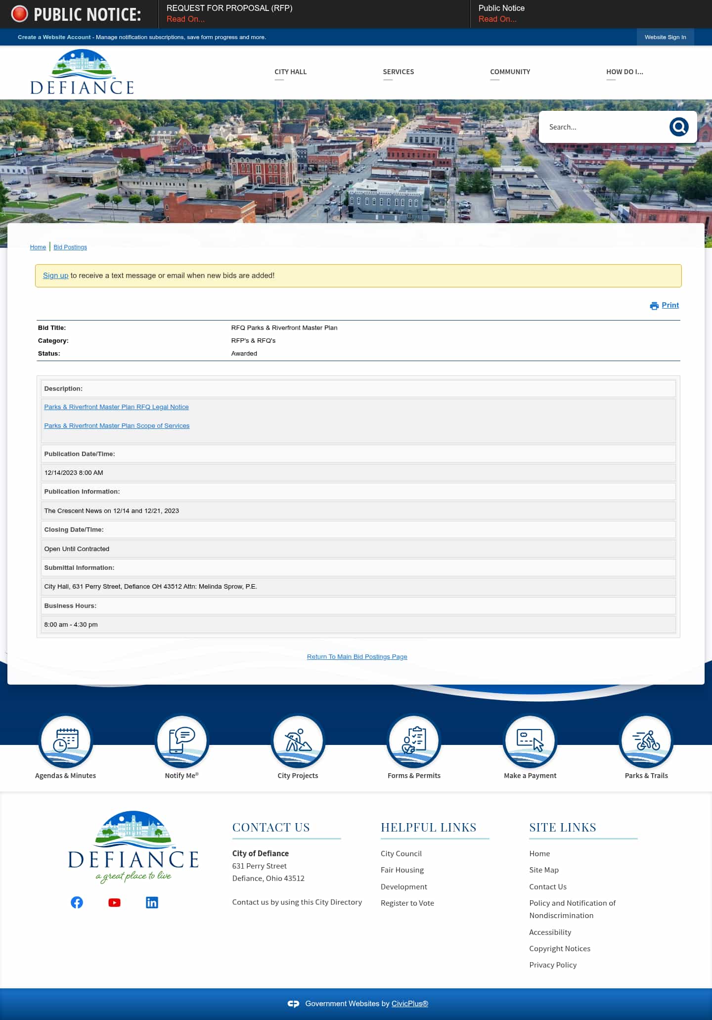Click the printer icon beside Print
This screenshot has width=712, height=1020.
654,306
